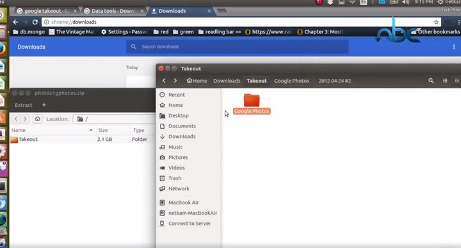This screenshot has width=461, height=248.
Task: Sort archive contents by Name column
Action: point(53,130)
